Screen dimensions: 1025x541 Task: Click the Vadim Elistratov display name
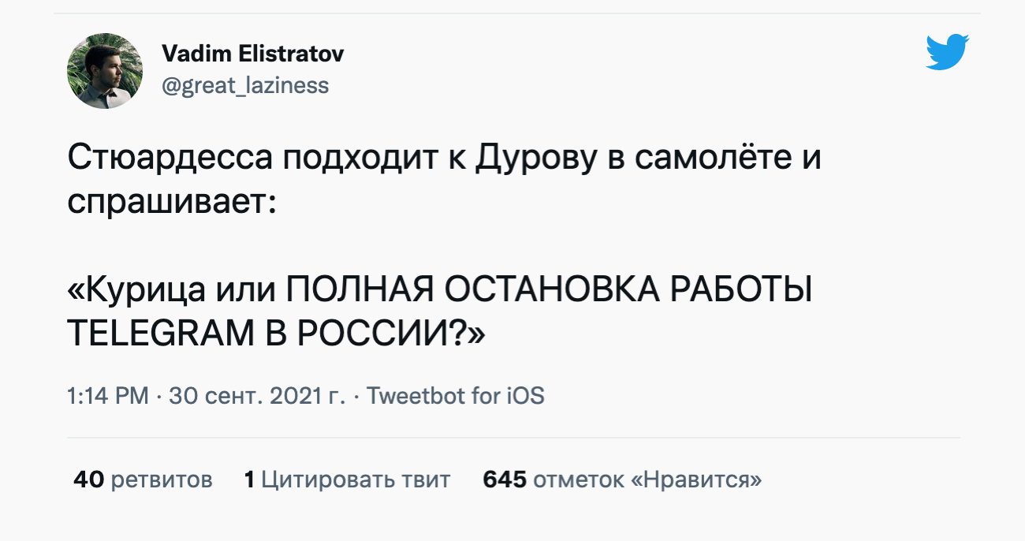(x=252, y=54)
